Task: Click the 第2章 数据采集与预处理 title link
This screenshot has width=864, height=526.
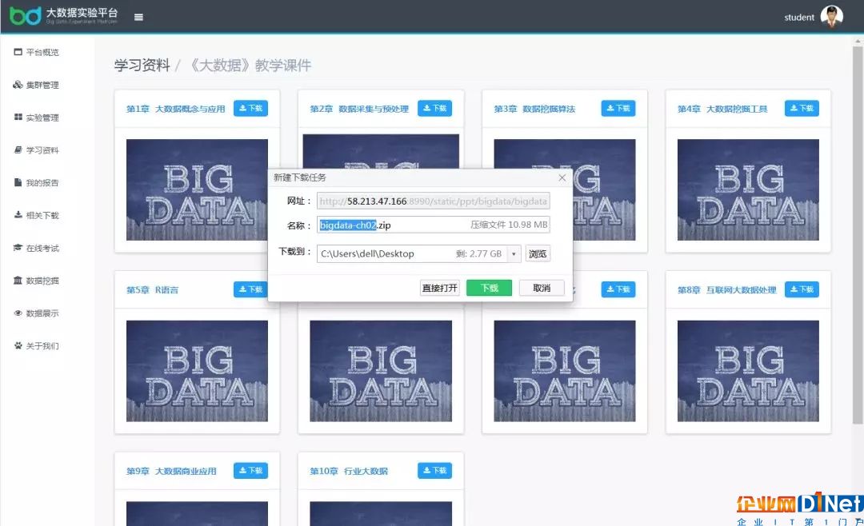Action: pos(359,109)
